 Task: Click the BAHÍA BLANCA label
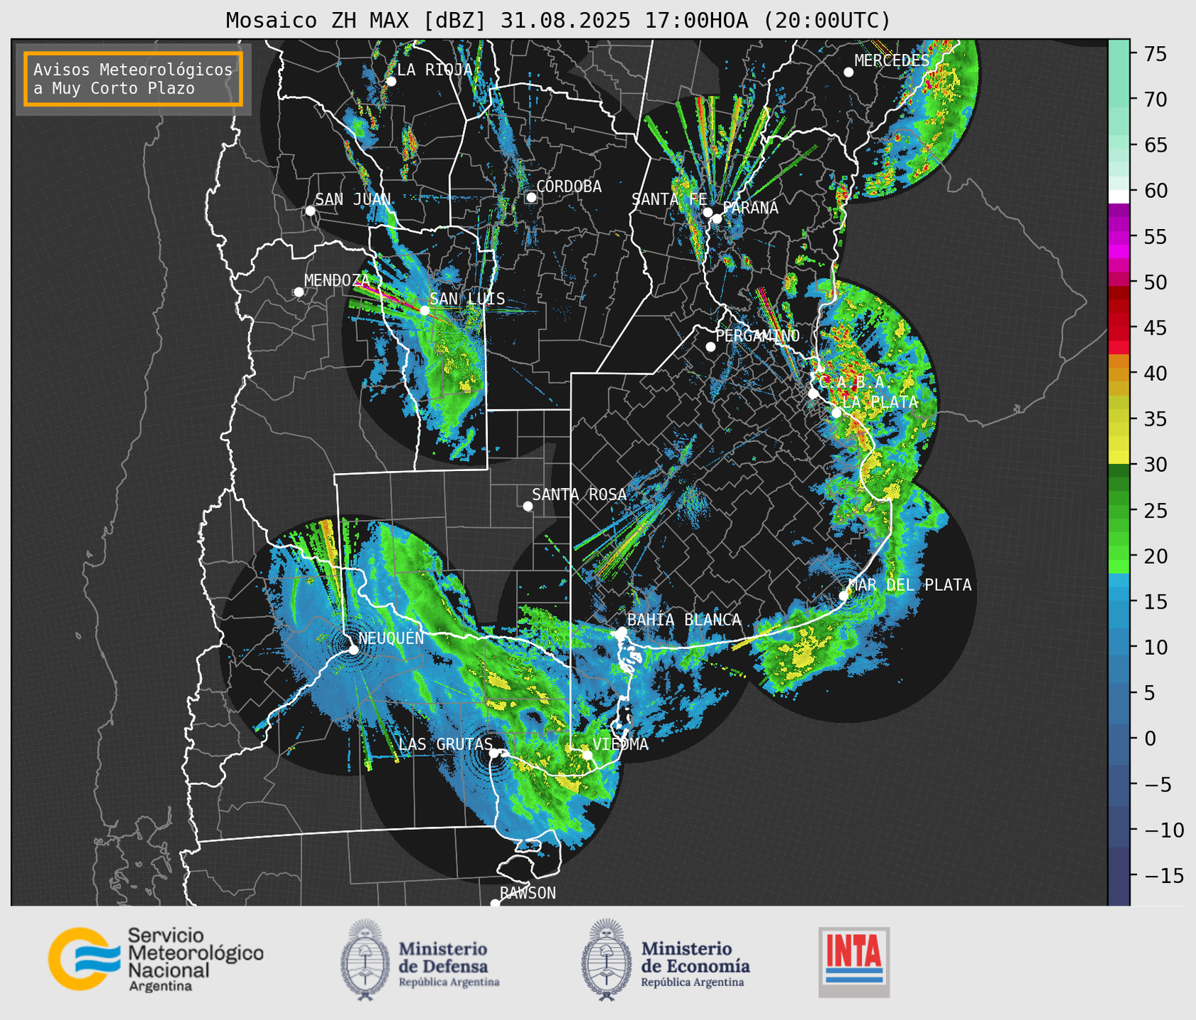684,620
